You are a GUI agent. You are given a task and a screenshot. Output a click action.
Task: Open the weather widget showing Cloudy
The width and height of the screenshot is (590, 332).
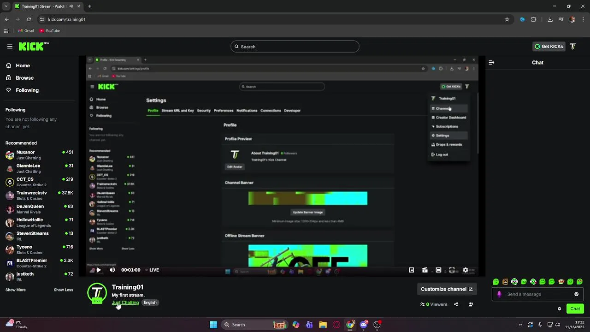[x=17, y=325]
